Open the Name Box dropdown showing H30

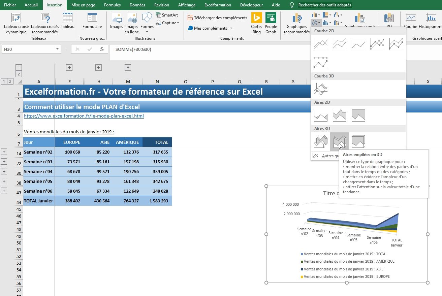click(57, 50)
